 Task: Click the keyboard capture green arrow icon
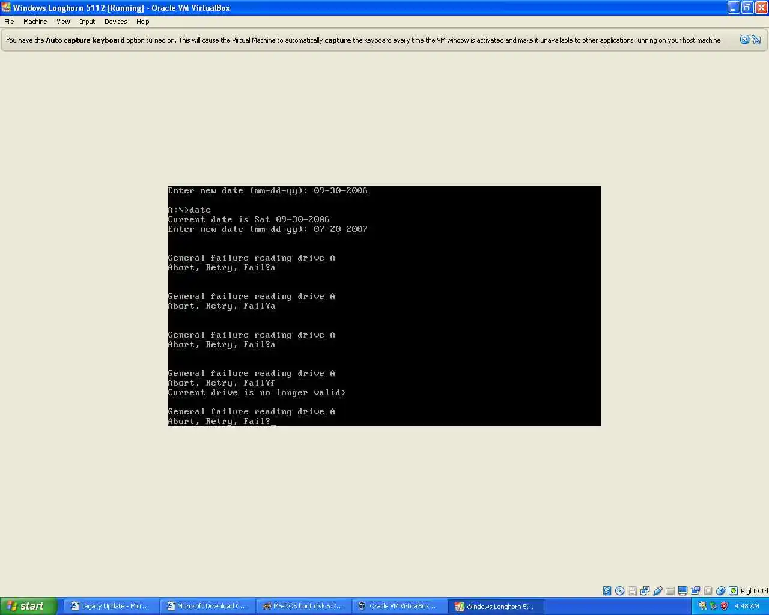pos(733,591)
